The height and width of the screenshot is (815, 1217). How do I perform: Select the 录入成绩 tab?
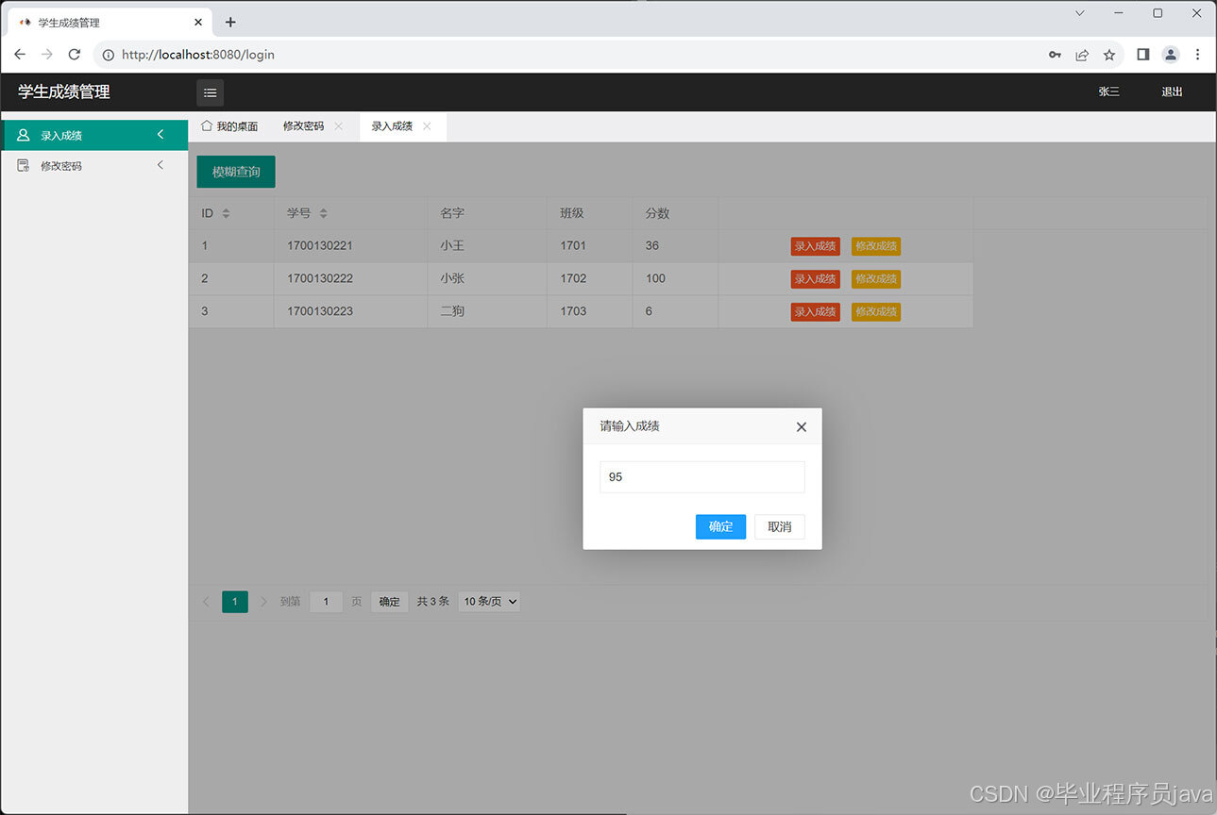pos(392,126)
